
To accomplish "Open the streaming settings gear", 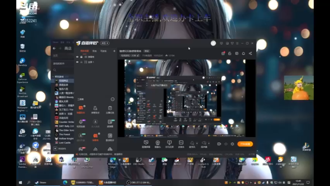I will click(232, 144).
